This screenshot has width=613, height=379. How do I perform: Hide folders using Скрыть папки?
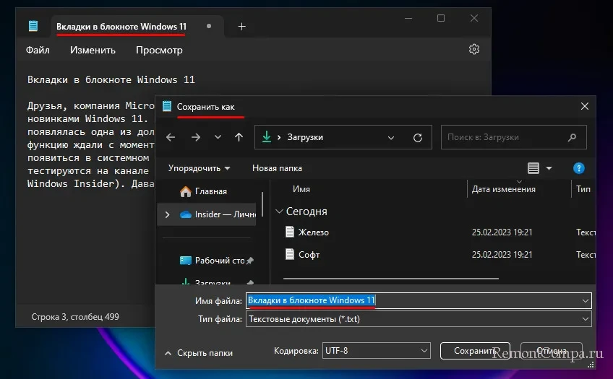pos(199,353)
